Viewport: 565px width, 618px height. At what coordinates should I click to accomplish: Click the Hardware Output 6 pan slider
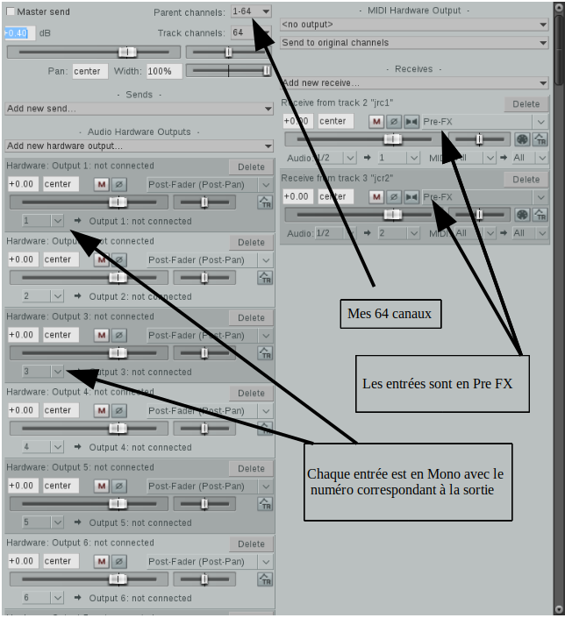204,579
